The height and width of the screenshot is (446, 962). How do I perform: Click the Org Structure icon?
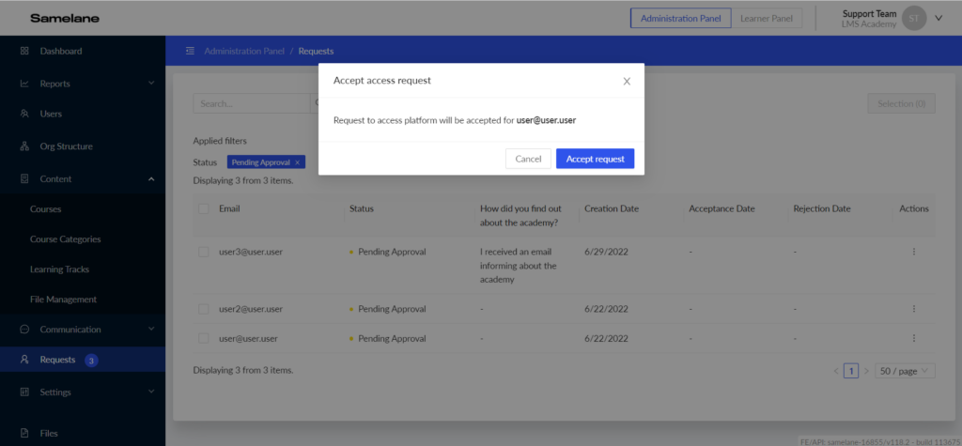pyautogui.click(x=24, y=146)
